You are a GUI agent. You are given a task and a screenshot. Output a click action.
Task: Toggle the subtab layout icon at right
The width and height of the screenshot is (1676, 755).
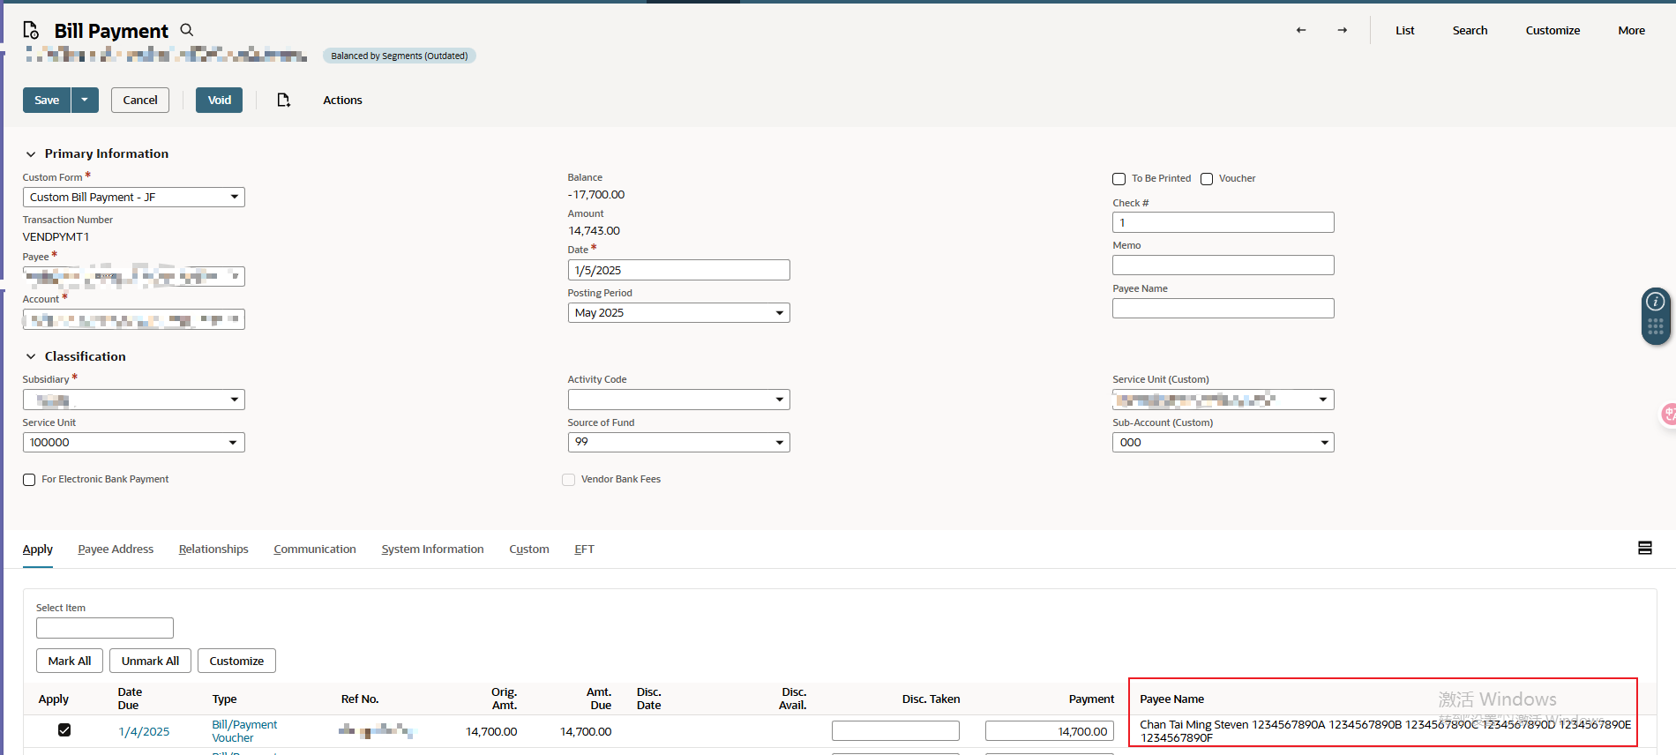1645,548
